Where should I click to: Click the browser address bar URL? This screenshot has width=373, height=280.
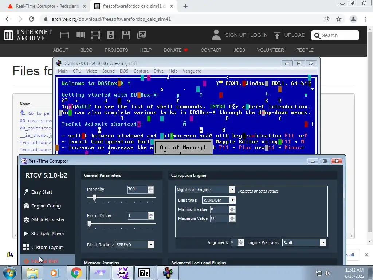pos(111,19)
